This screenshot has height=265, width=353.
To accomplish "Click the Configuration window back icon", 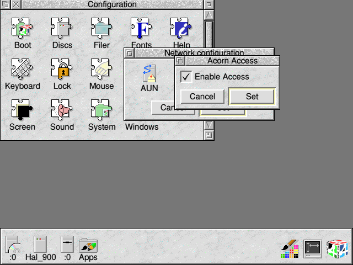I will click(6, 4).
